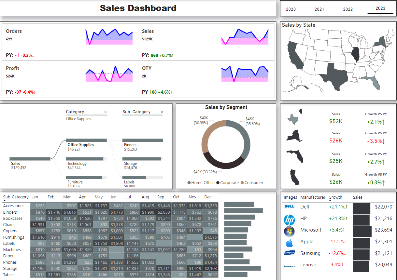The height and width of the screenshot is (280, 397).
Task: Select the Texas state shape icon
Action: 293,119
